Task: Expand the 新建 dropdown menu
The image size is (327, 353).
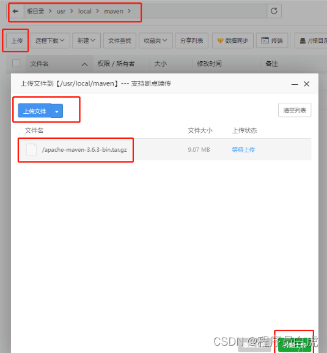Action: point(86,40)
